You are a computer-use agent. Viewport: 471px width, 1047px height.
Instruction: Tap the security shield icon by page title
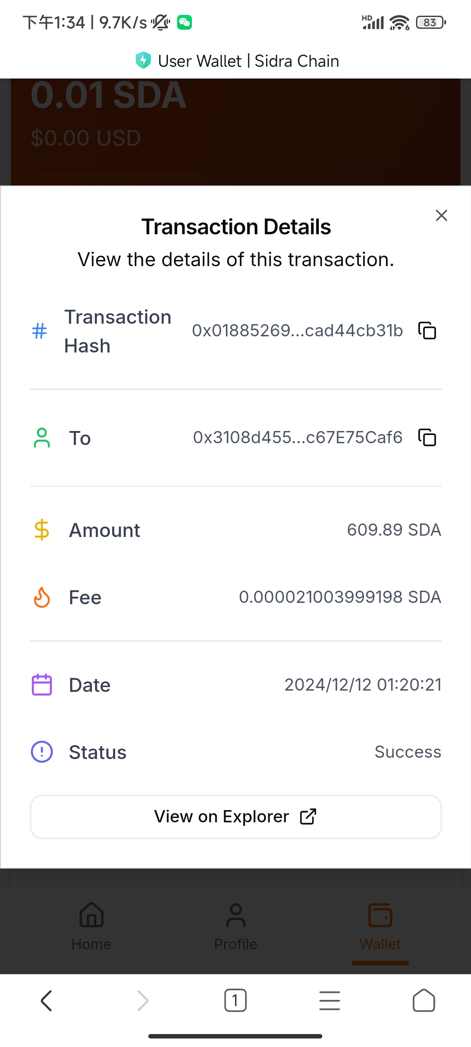coord(143,61)
